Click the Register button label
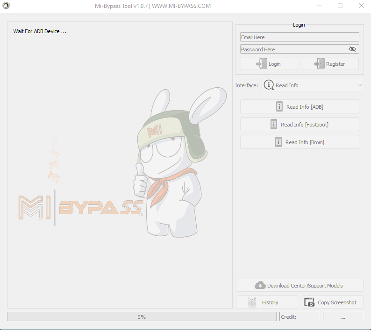371x330 pixels. pyautogui.click(x=335, y=64)
